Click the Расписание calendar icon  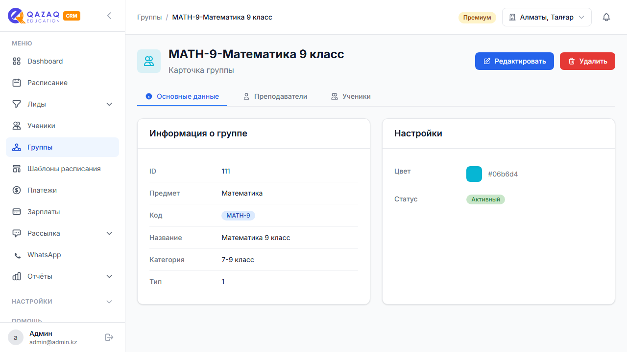coord(17,83)
